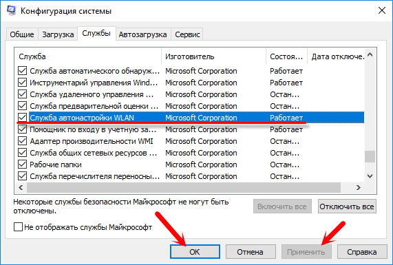Click the horizontal scrollbar left arrow
393x265 pixels.
(21, 187)
